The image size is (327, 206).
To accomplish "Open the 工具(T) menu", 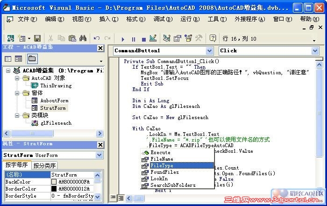I will click(217, 19).
